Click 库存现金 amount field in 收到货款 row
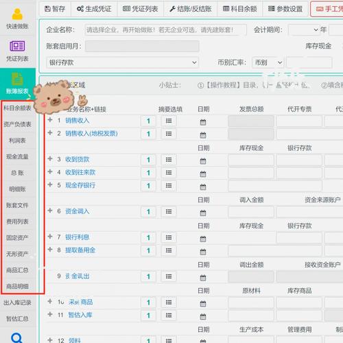This screenshot has height=343, width=343. click(x=251, y=160)
